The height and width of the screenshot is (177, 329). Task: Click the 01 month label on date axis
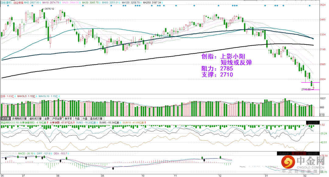267,175
